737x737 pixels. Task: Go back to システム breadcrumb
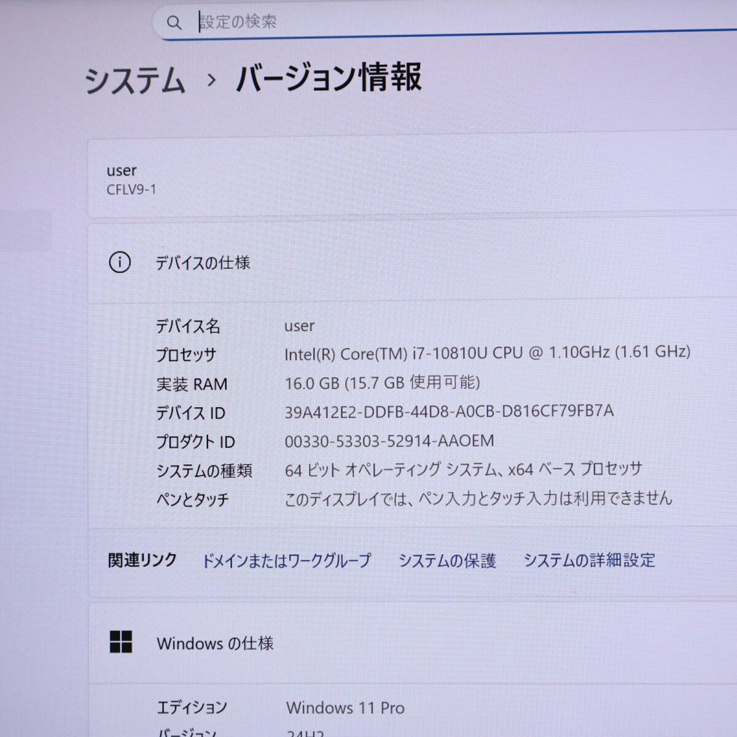(135, 80)
